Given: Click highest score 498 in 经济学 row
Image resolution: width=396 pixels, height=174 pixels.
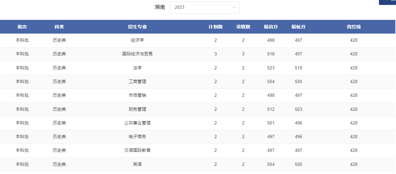Looking at the screenshot, I should click(271, 40).
